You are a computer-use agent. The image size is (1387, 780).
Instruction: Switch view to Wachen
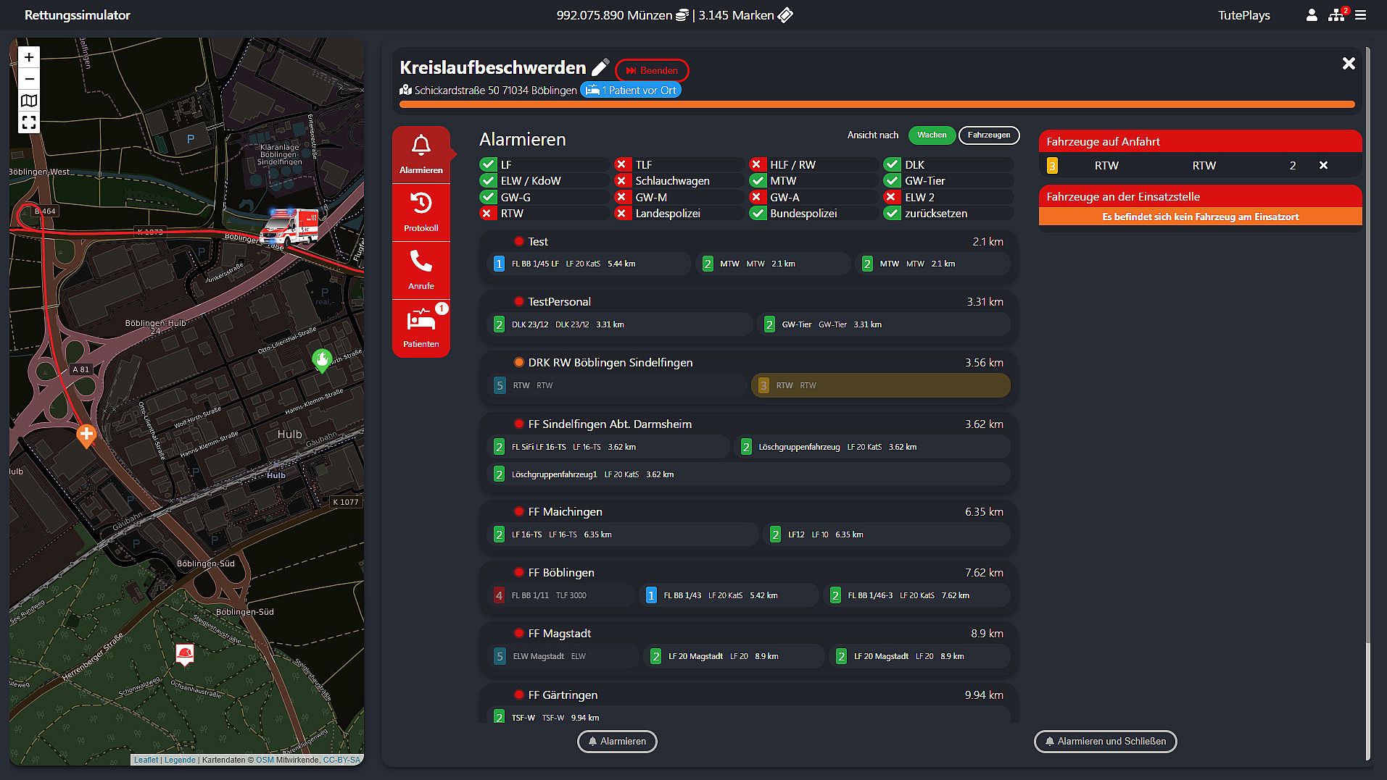[x=932, y=135]
